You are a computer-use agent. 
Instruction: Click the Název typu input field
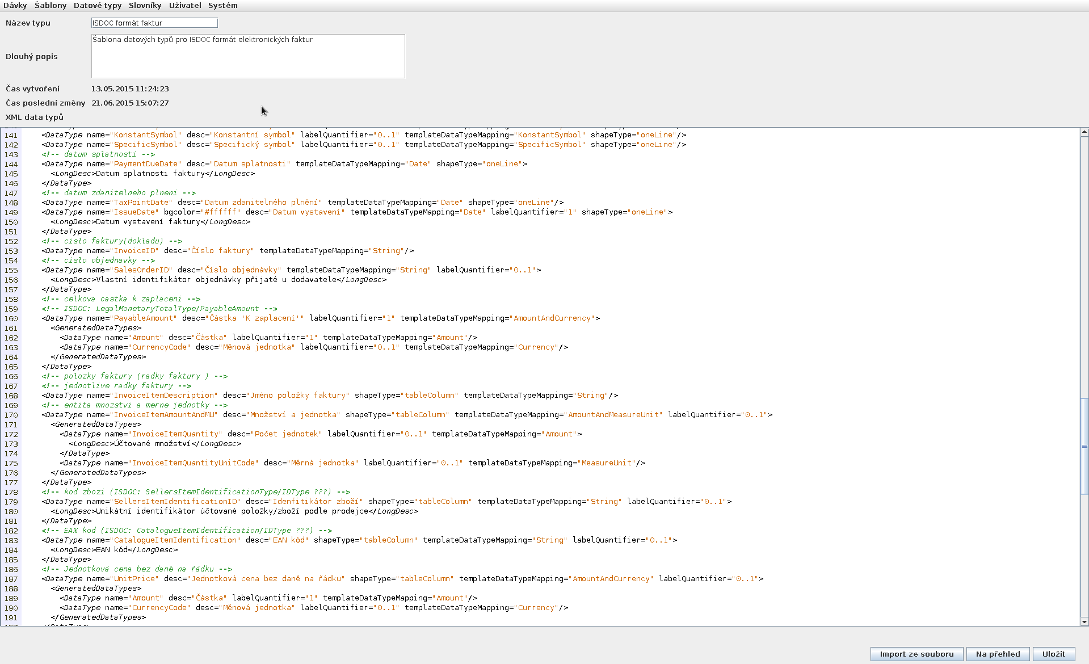(154, 23)
